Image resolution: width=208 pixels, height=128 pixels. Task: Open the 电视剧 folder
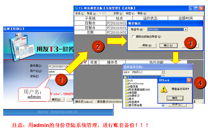[134, 93]
